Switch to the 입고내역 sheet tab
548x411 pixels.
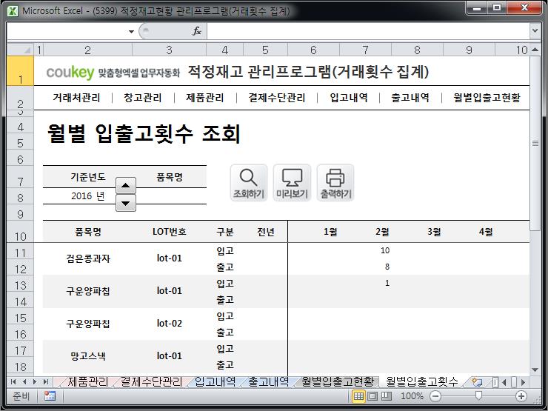pyautogui.click(x=215, y=381)
